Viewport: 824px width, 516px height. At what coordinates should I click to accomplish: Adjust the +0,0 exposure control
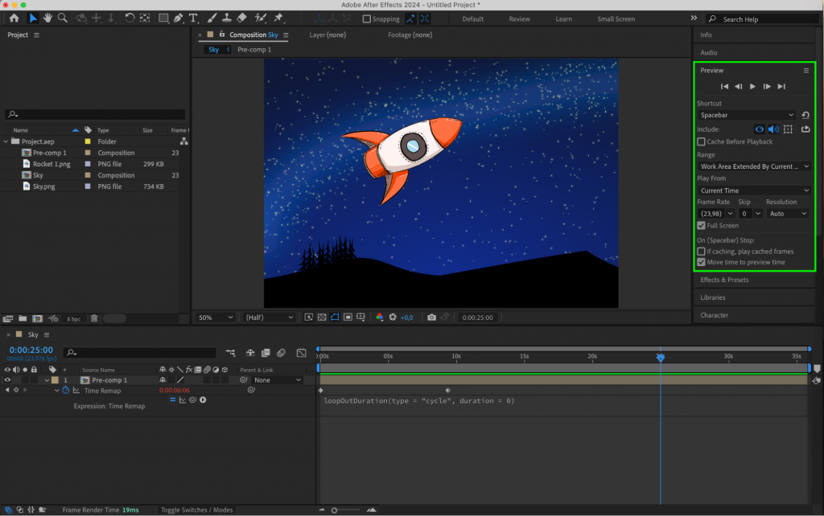pyautogui.click(x=406, y=317)
